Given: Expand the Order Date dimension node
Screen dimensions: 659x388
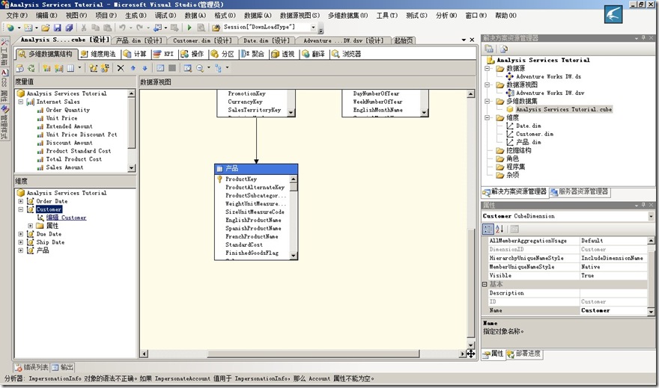Looking at the screenshot, I should click(x=21, y=201).
